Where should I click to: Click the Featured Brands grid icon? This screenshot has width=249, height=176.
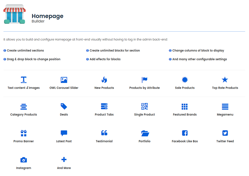pos(184,106)
